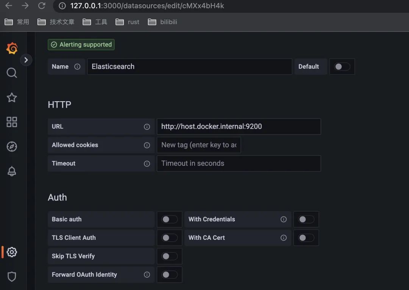
Task: Click the browser address bar URL
Action: click(x=147, y=6)
